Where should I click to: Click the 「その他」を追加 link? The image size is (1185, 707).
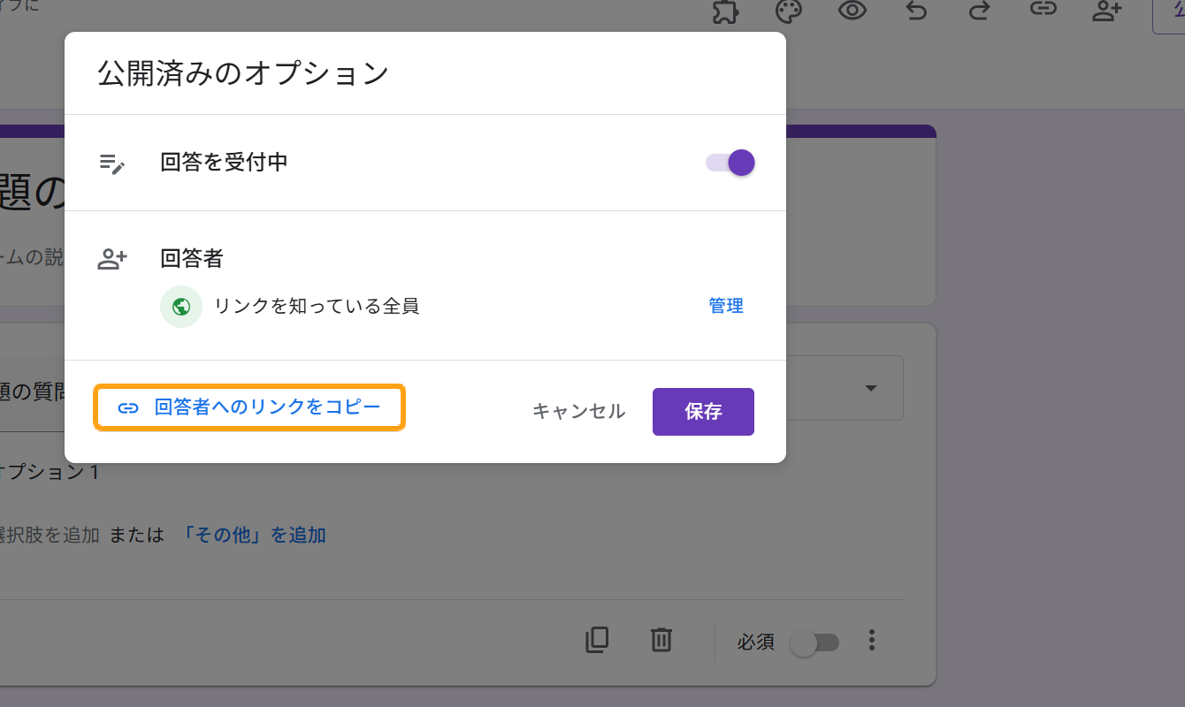[x=254, y=535]
